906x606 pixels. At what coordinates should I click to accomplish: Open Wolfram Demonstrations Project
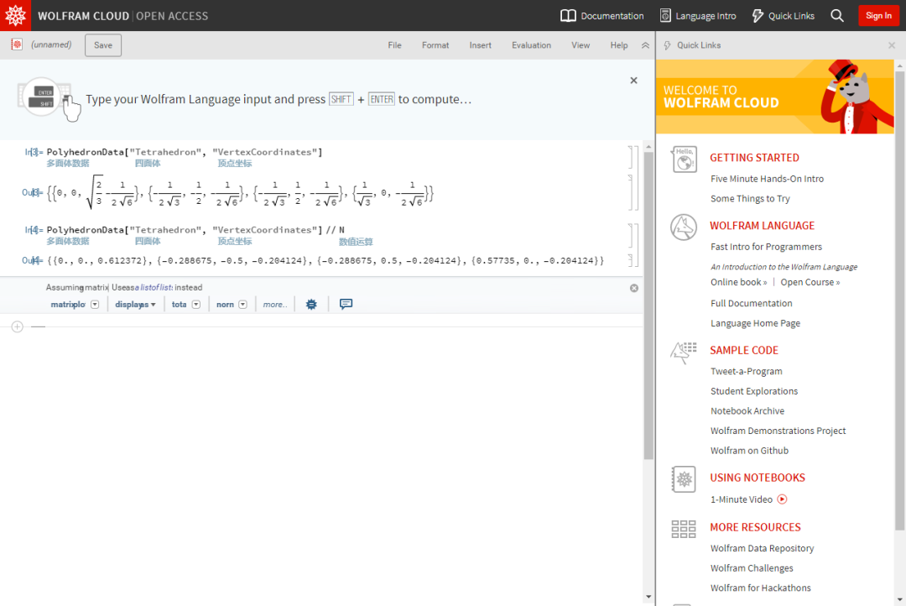pyautogui.click(x=778, y=431)
